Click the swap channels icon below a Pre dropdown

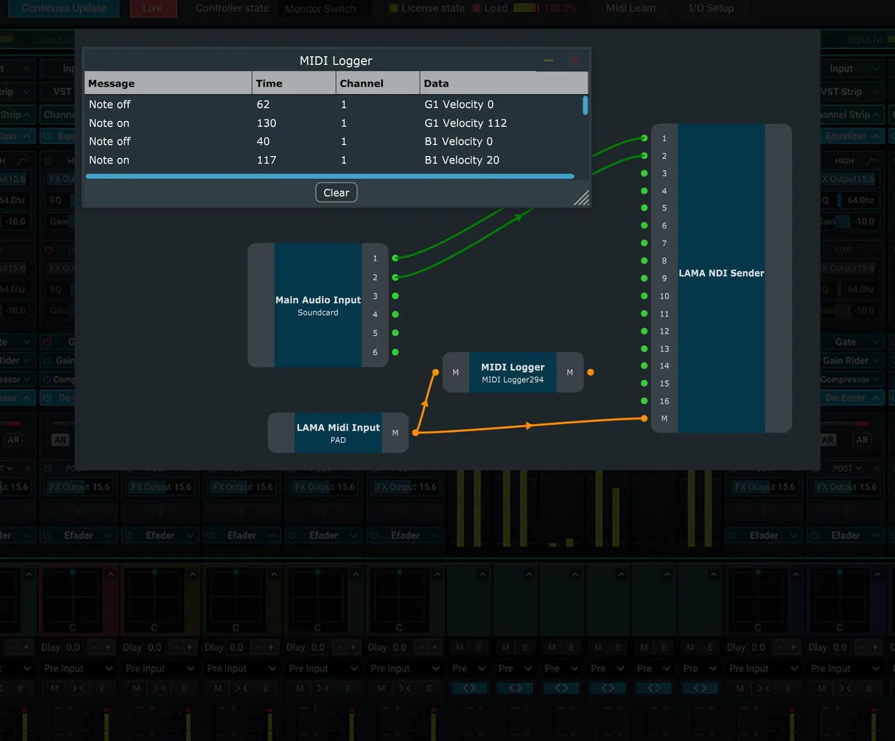(469, 687)
